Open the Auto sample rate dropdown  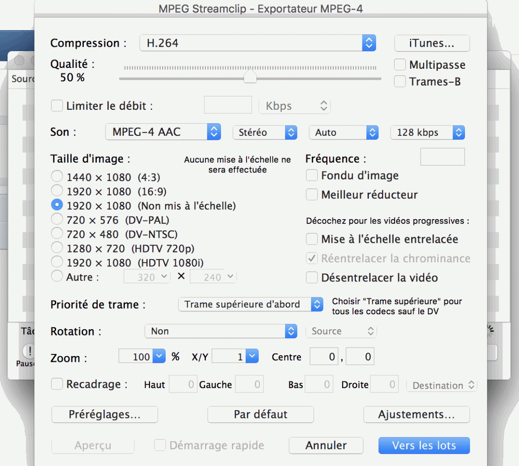point(344,132)
